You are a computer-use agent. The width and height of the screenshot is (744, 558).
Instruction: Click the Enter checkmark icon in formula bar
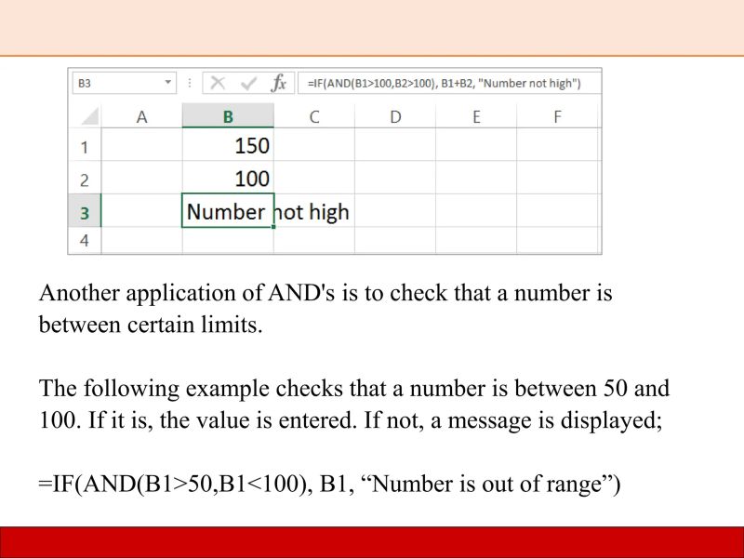(247, 82)
